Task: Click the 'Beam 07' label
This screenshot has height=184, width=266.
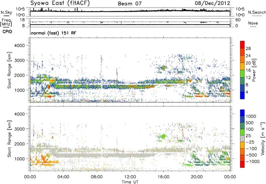Action: (x=130, y=4)
